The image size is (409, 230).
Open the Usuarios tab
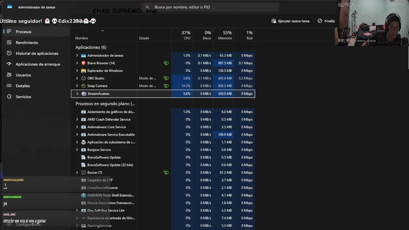[x=36, y=75]
